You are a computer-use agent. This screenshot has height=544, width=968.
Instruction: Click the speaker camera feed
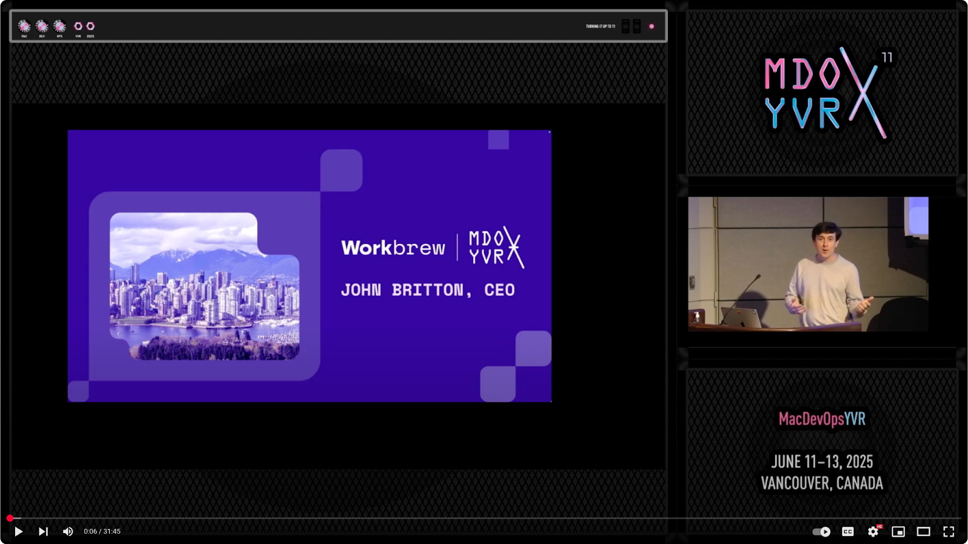click(808, 264)
